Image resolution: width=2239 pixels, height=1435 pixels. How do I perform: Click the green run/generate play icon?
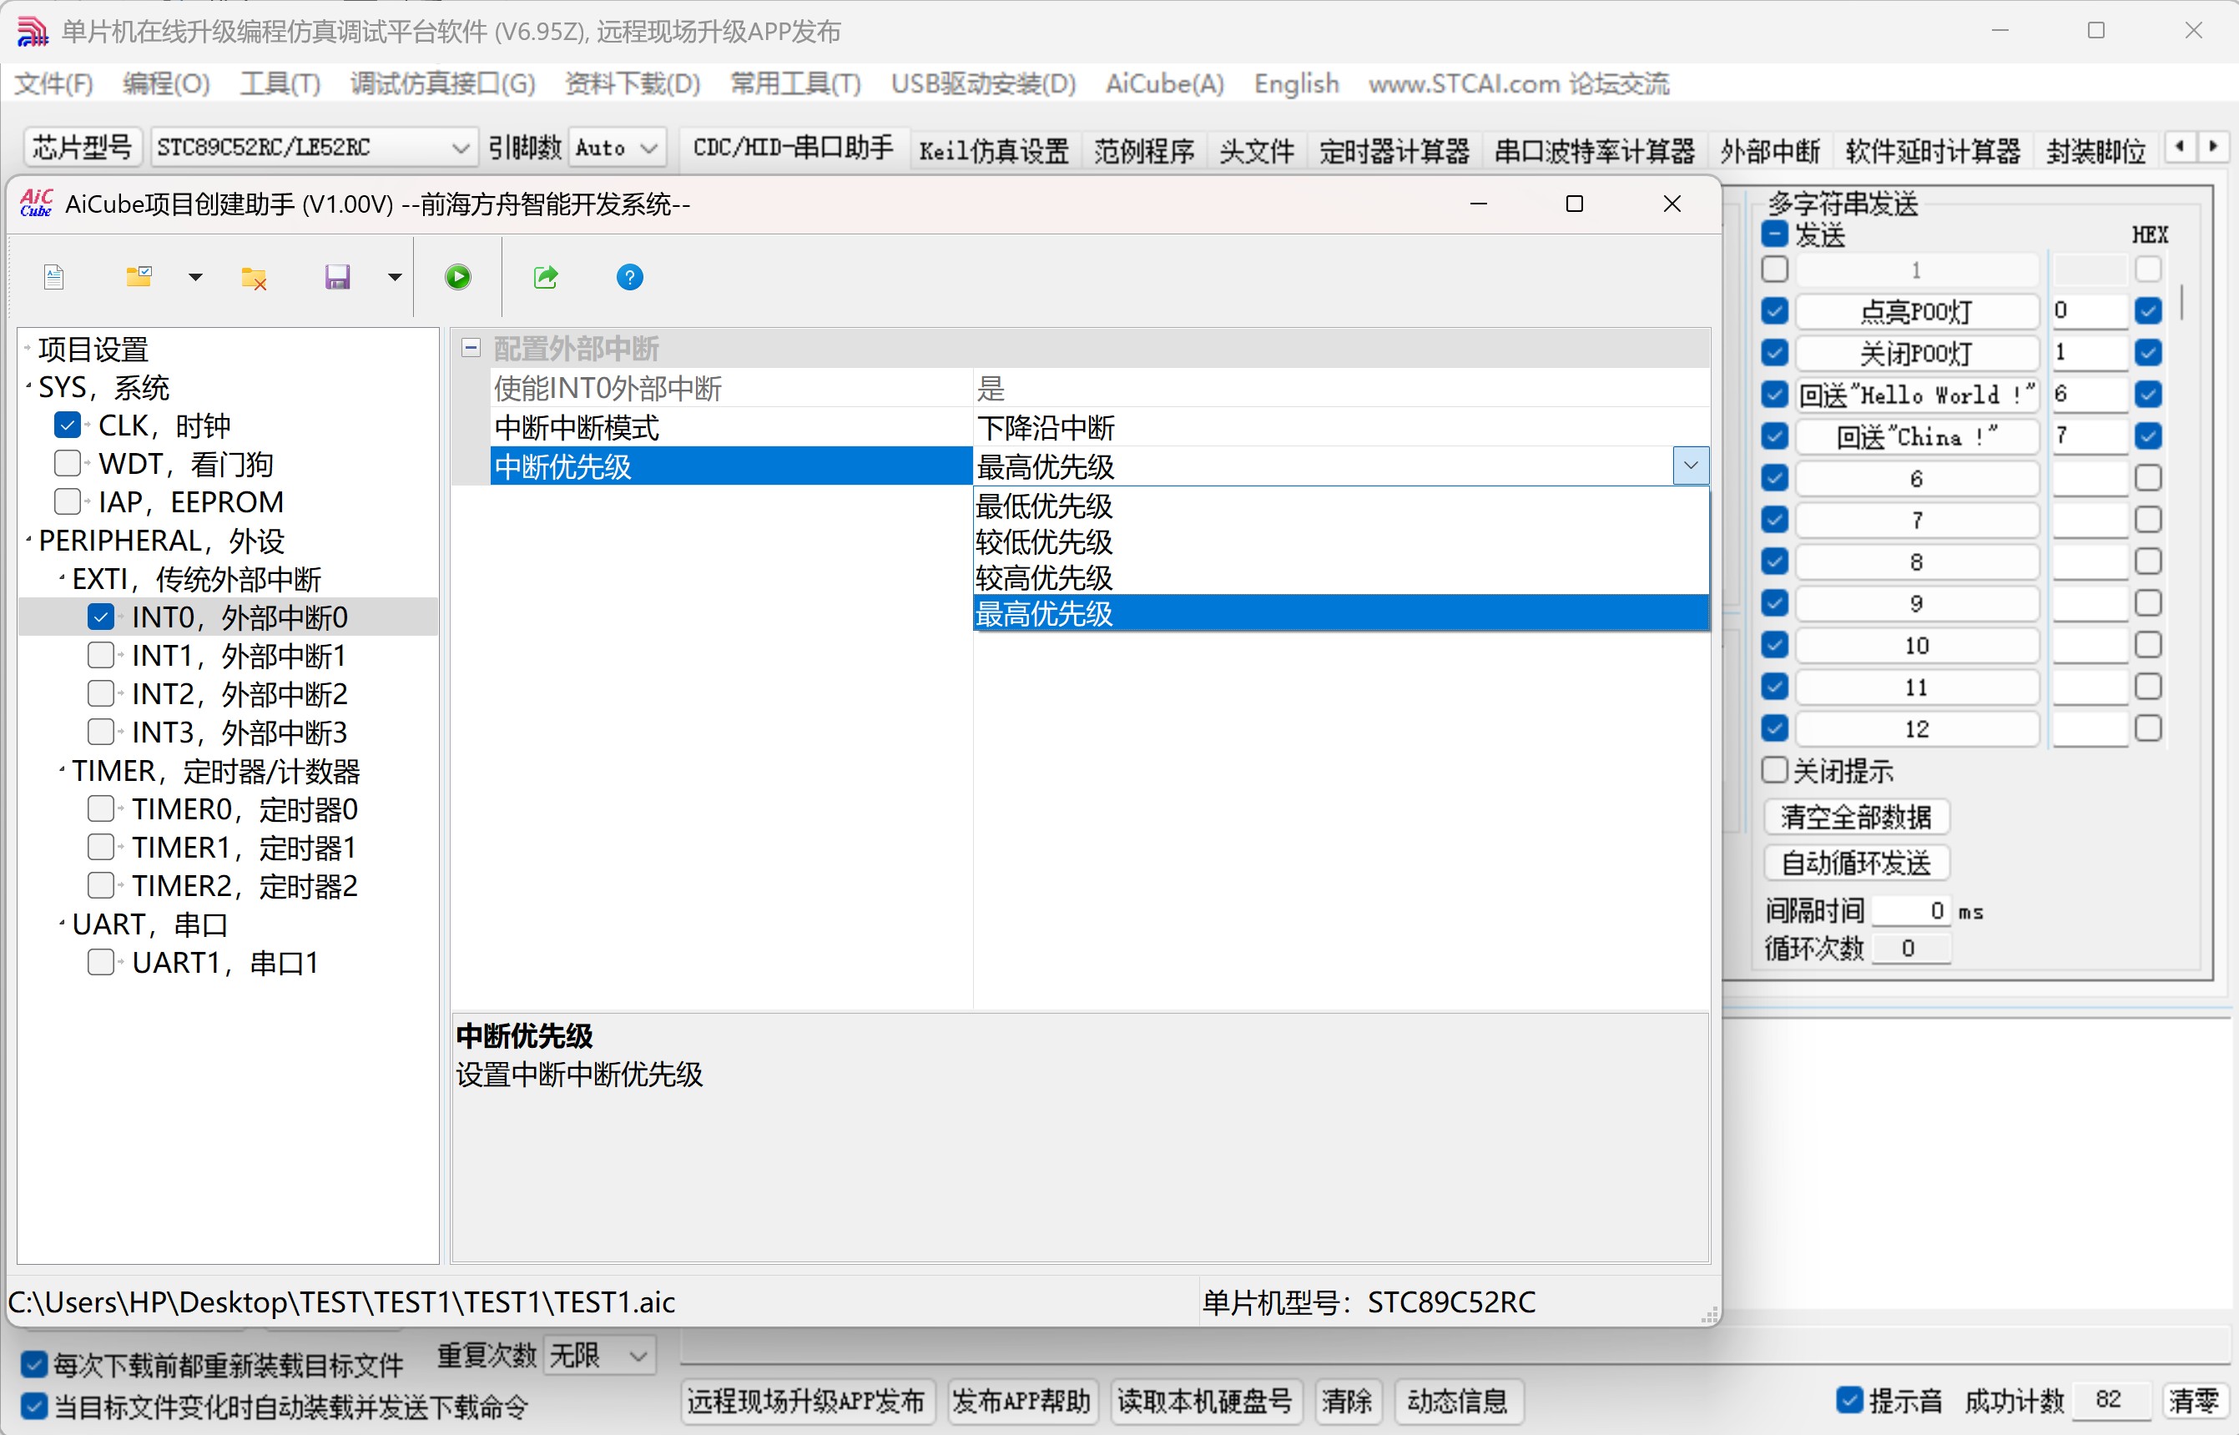coord(457,277)
